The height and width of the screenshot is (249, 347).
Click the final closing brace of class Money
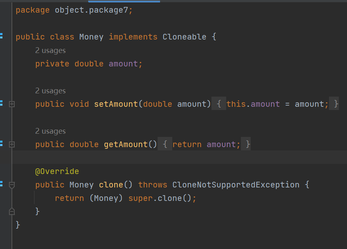click(x=18, y=225)
